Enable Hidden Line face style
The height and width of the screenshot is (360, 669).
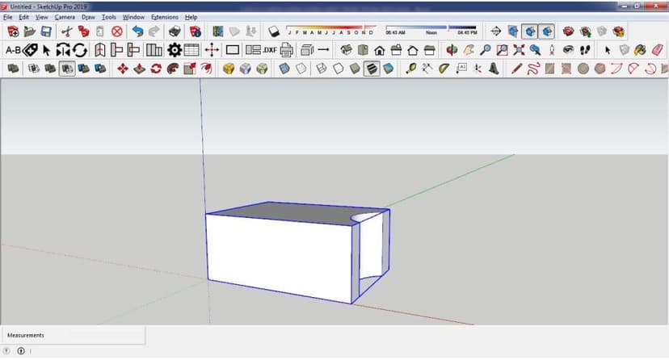pyautogui.click(x=339, y=68)
